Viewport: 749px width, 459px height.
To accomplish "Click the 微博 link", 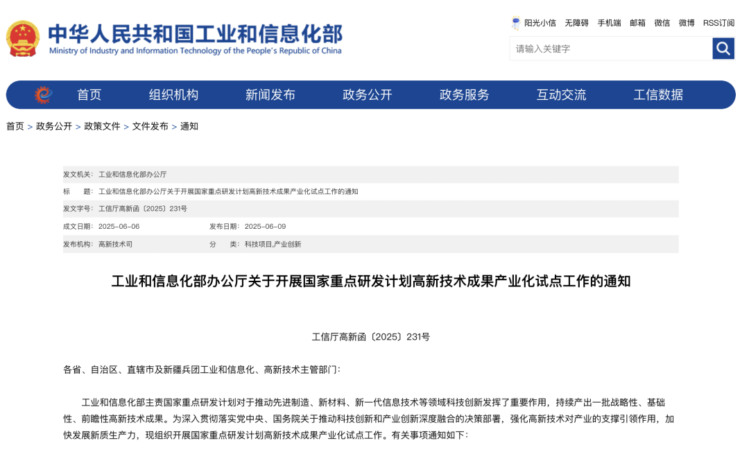I will click(x=687, y=23).
